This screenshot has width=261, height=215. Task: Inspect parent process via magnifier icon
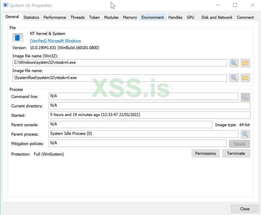[245, 134]
